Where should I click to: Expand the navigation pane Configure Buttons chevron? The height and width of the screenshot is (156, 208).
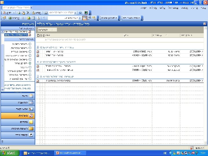click(x=2, y=141)
